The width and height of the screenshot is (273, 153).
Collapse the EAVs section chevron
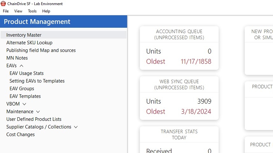(x=21, y=66)
